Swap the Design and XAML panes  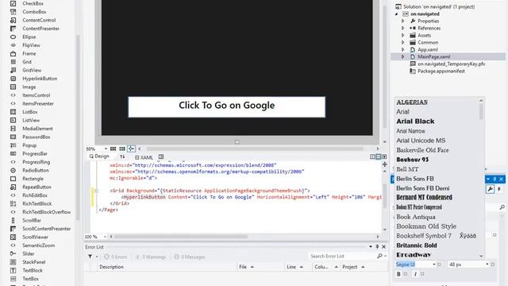[x=122, y=157]
